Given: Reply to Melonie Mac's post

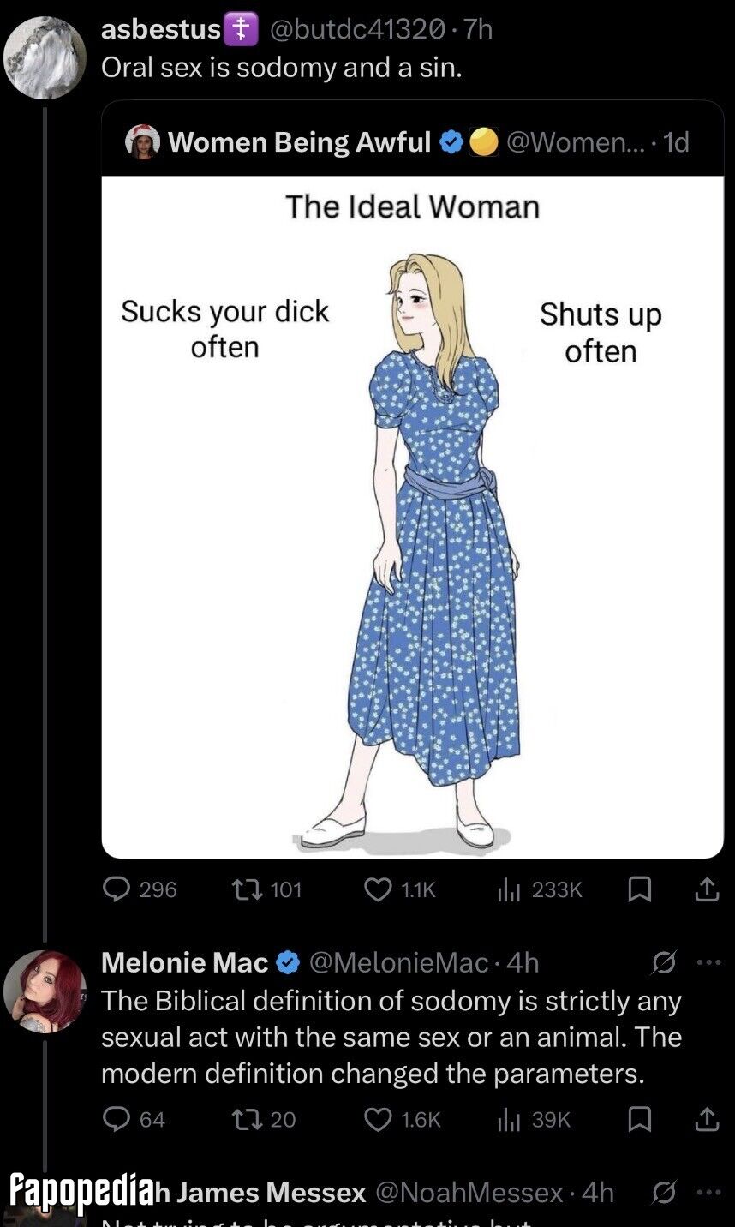Looking at the screenshot, I should (x=134, y=1119).
